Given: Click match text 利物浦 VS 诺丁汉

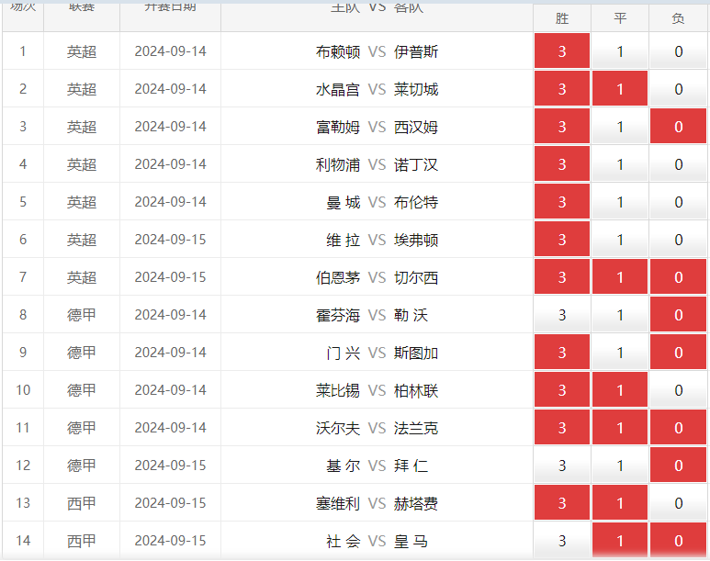Looking at the screenshot, I should point(377,164).
